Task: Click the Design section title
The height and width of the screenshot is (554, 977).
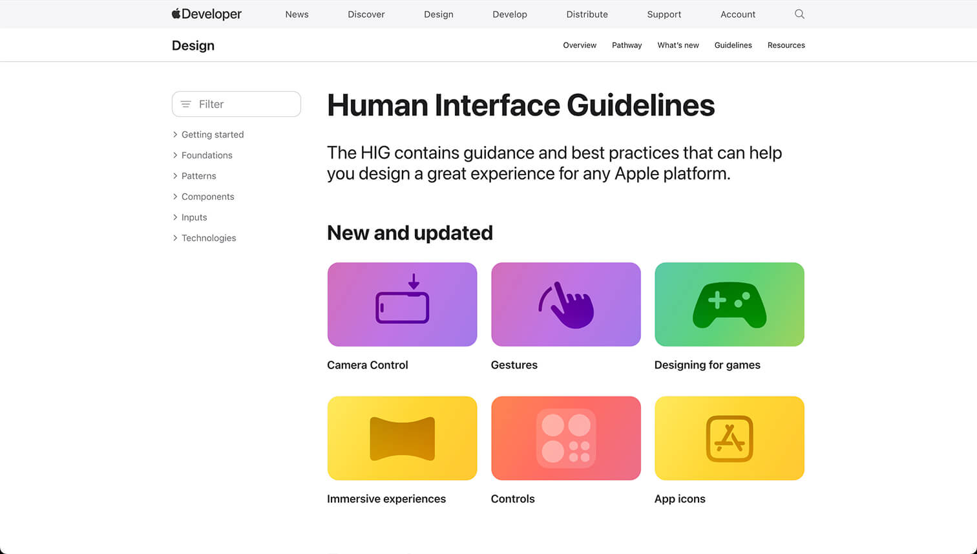Action: [x=193, y=45]
